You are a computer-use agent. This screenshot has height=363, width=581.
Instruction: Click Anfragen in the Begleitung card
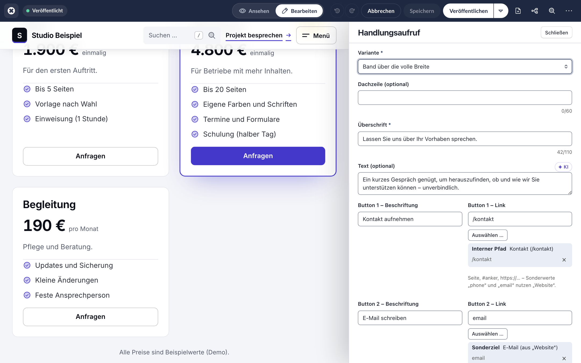[x=90, y=317]
